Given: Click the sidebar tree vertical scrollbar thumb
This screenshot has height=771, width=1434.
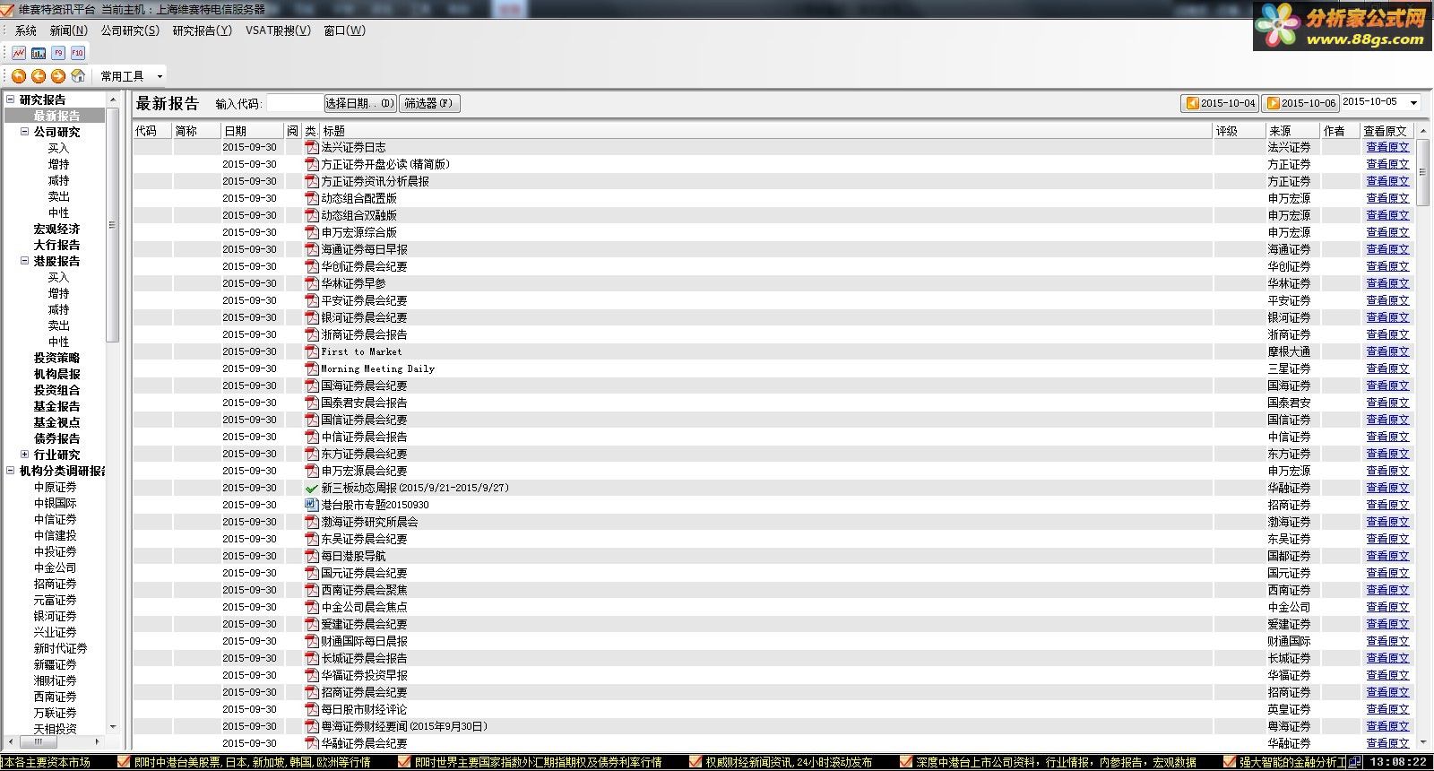Looking at the screenshot, I should click(112, 224).
